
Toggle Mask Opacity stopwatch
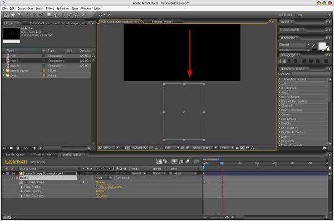point(22,191)
